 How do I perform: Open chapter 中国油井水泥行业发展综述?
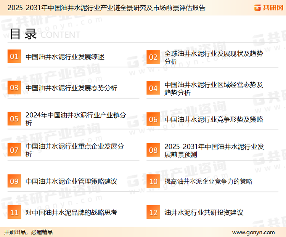(x=65, y=57)
